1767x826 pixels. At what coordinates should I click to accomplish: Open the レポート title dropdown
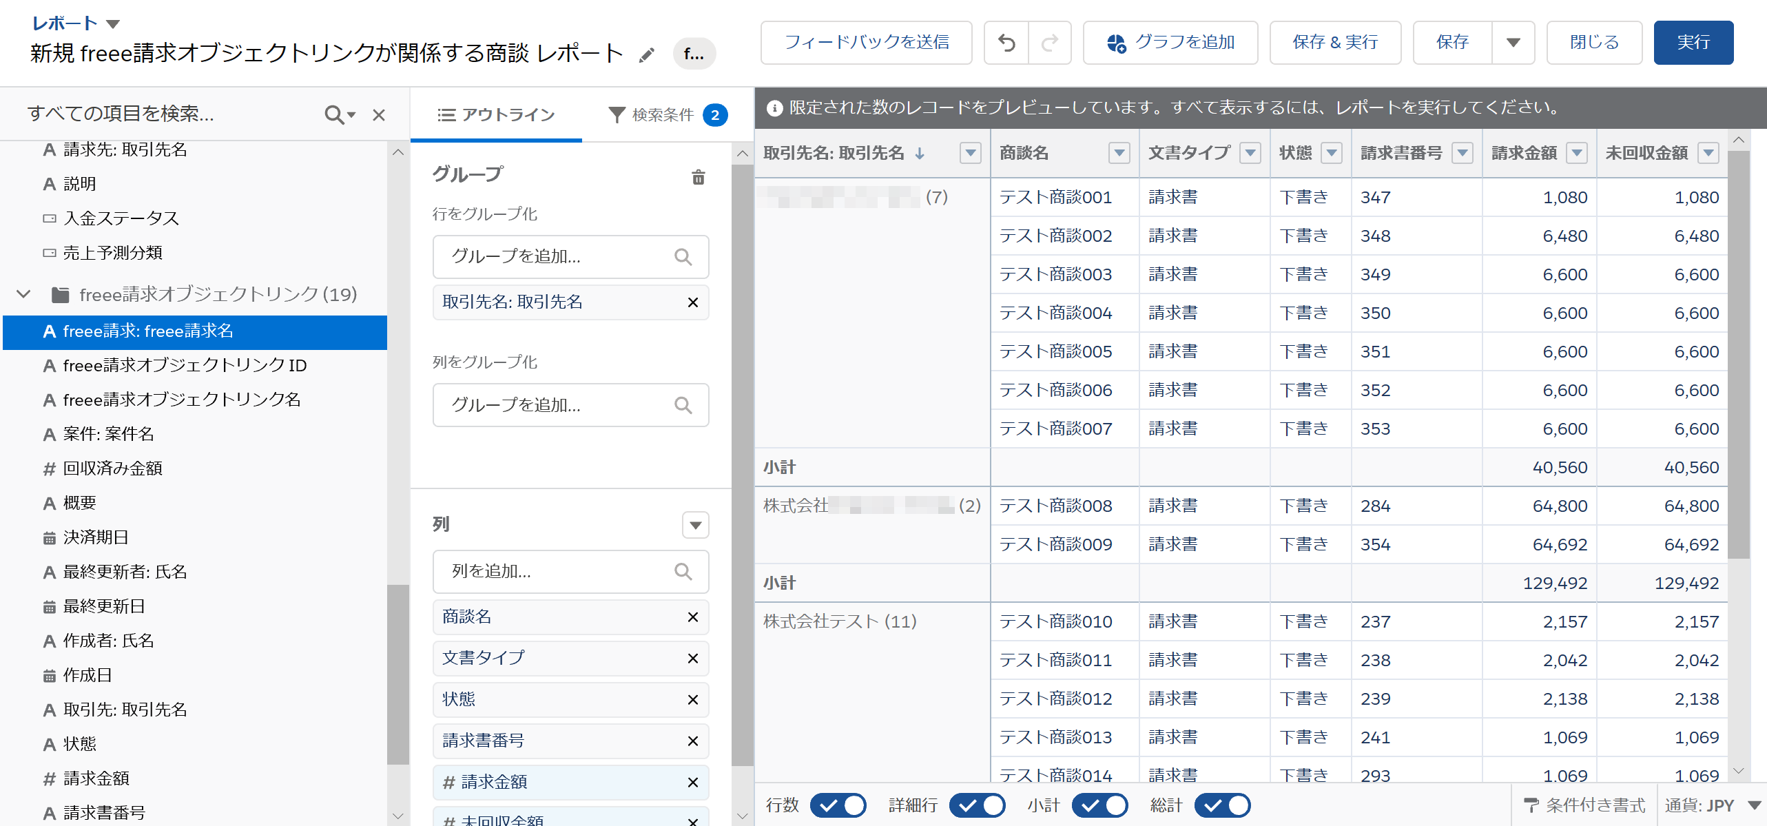tap(114, 24)
